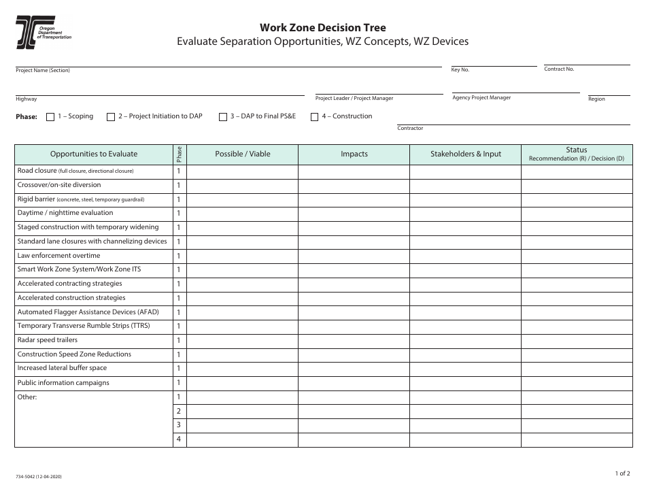Click the Public information campaigns Impacts cell
646x500 pixels.
click(354, 382)
